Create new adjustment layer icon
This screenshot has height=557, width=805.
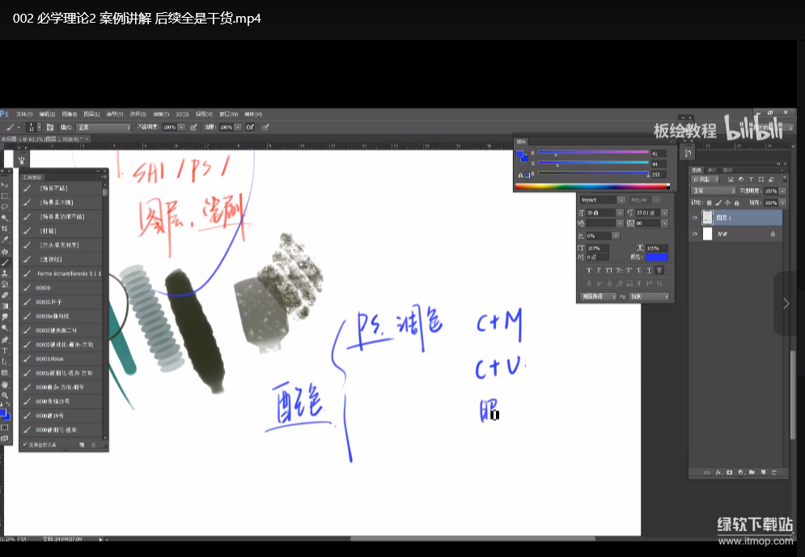pyautogui.click(x=741, y=472)
